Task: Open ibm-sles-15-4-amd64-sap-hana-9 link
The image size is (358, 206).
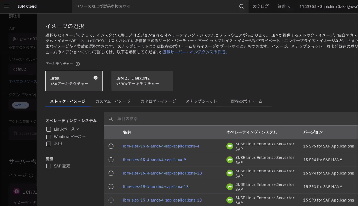Action: [154, 160]
